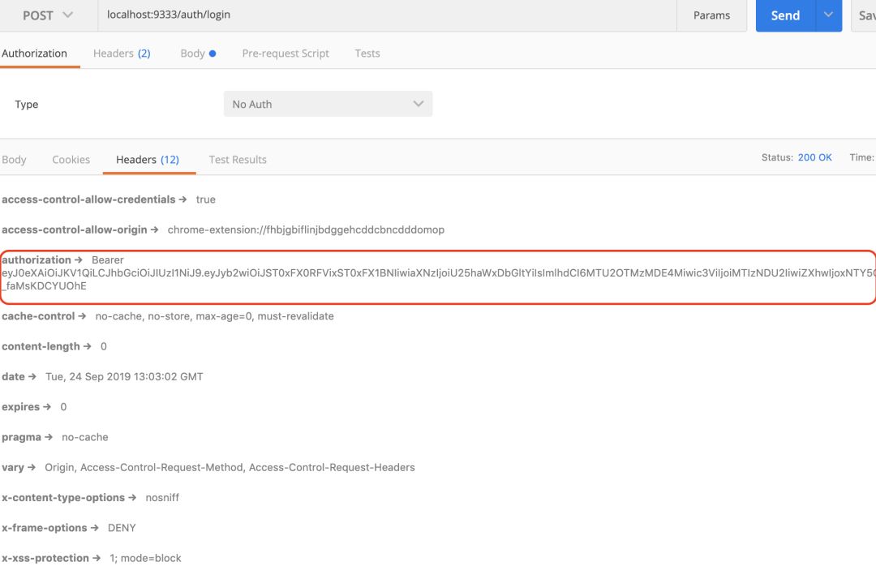Click the Params button
The height and width of the screenshot is (566, 876).
711,15
